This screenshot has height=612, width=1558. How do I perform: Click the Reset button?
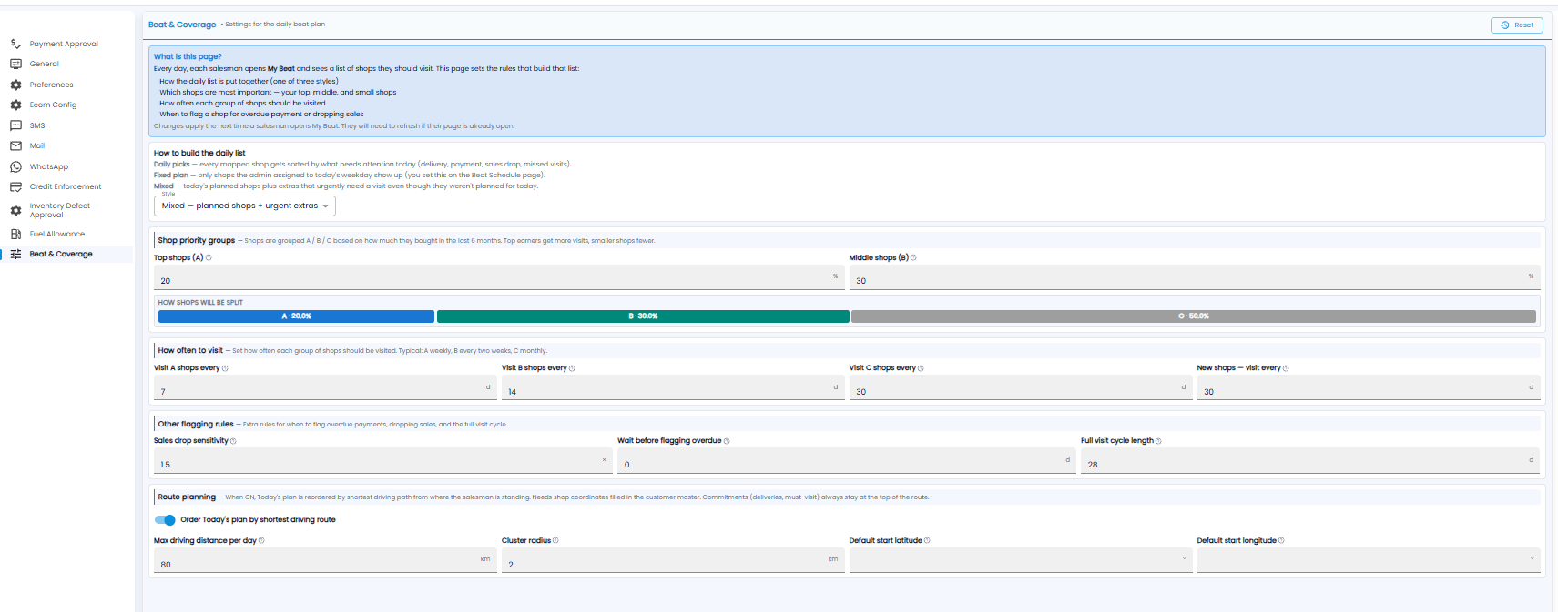coord(1517,25)
